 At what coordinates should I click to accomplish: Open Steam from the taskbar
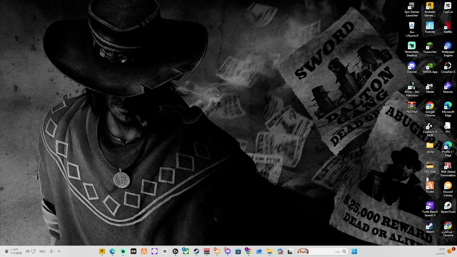(x=196, y=251)
